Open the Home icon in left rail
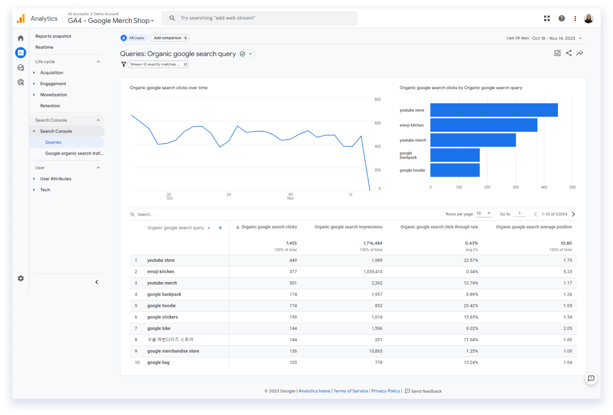 (x=20, y=38)
